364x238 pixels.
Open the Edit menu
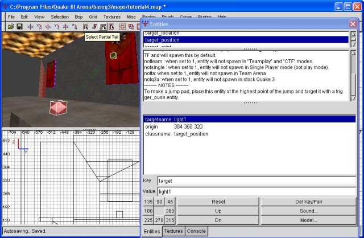click(24, 17)
